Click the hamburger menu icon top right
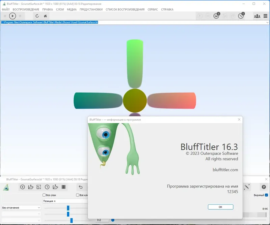Screen dimensions: 270x225 point(265,16)
